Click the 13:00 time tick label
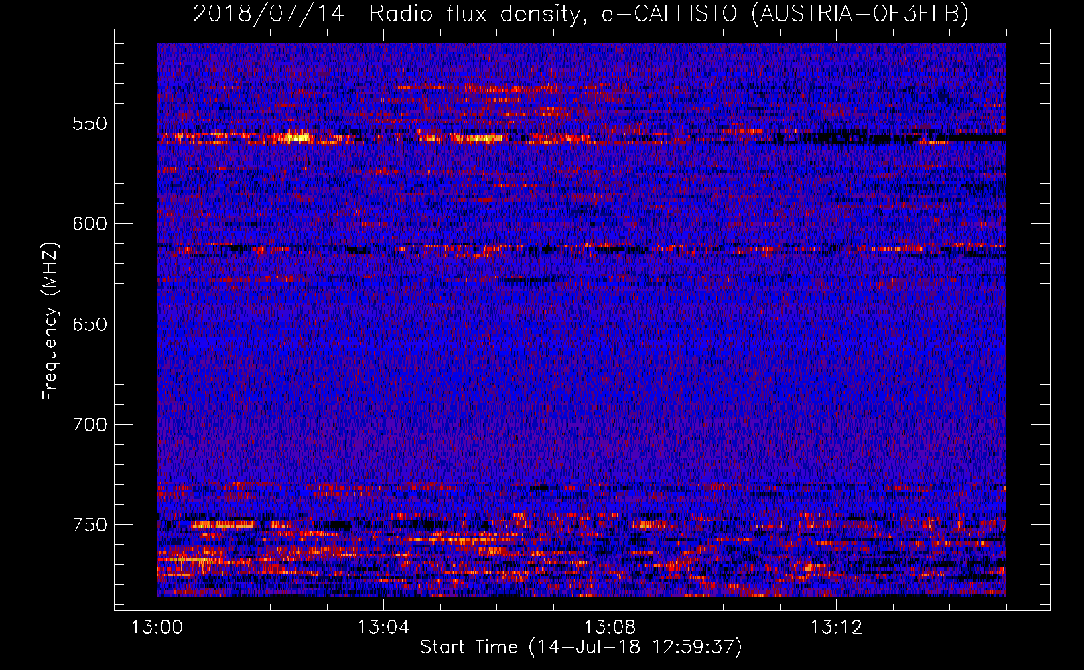Screen dimensions: 1084x670 (x=157, y=628)
